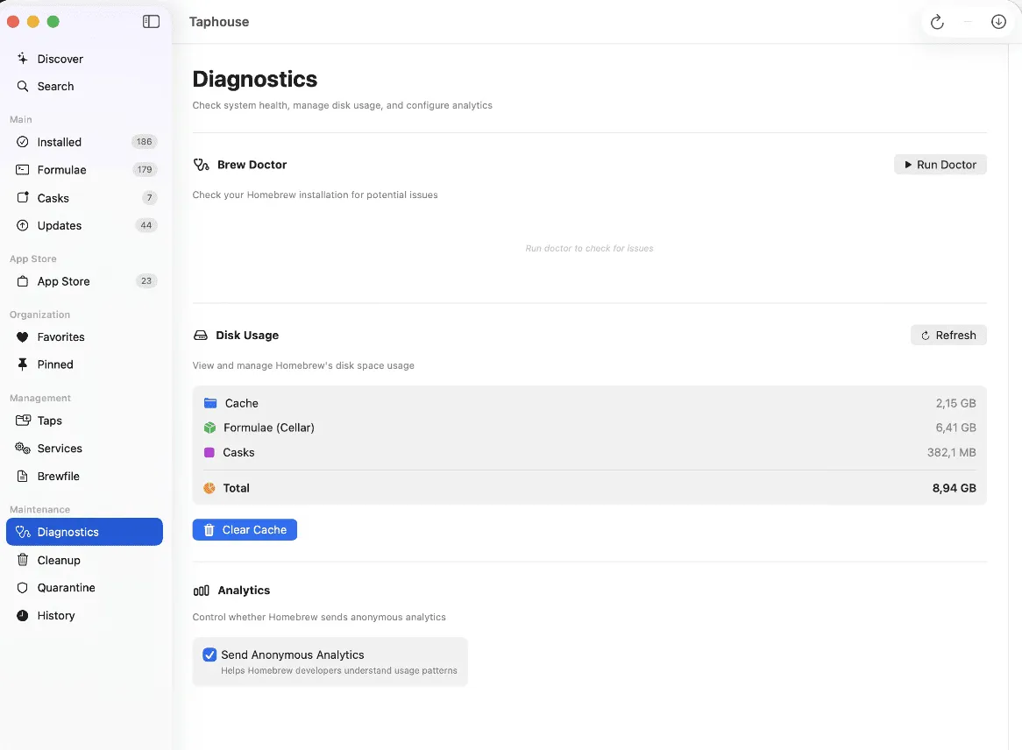Click the Formulae (Cellar) green box icon

tap(209, 428)
